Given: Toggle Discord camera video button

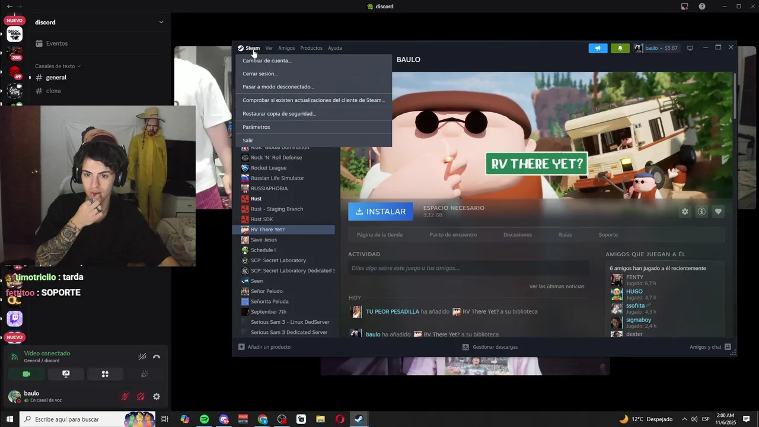Looking at the screenshot, I should (26, 374).
